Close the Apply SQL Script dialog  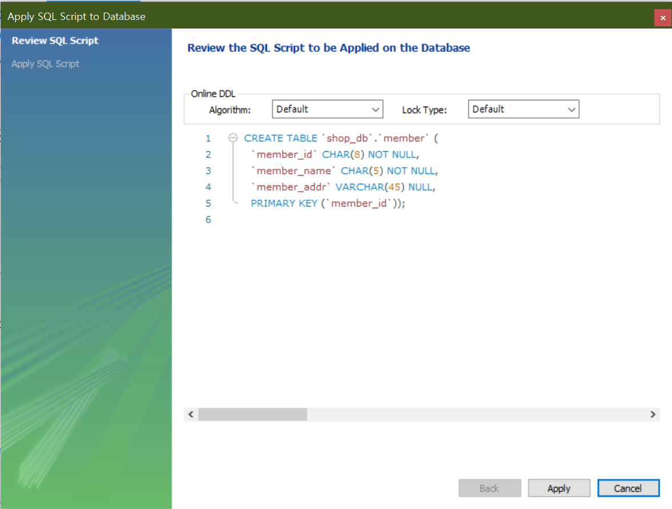click(x=662, y=18)
